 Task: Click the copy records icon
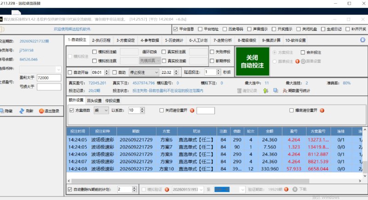(x=276, y=90)
